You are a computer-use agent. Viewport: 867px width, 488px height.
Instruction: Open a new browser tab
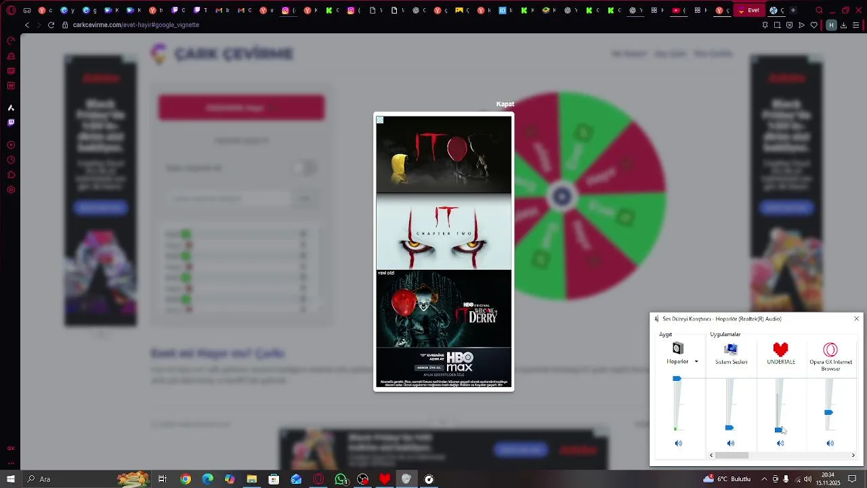click(793, 10)
